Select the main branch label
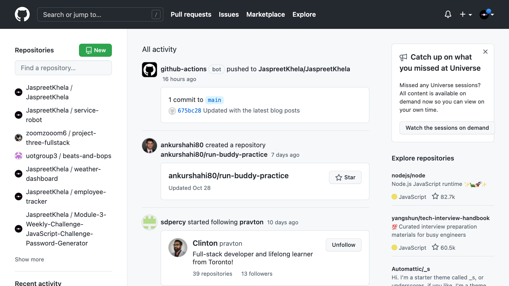Image resolution: width=509 pixels, height=286 pixels. tap(214, 100)
